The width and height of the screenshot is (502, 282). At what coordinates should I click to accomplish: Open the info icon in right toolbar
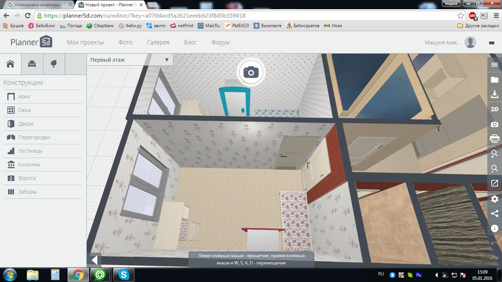pos(495,228)
